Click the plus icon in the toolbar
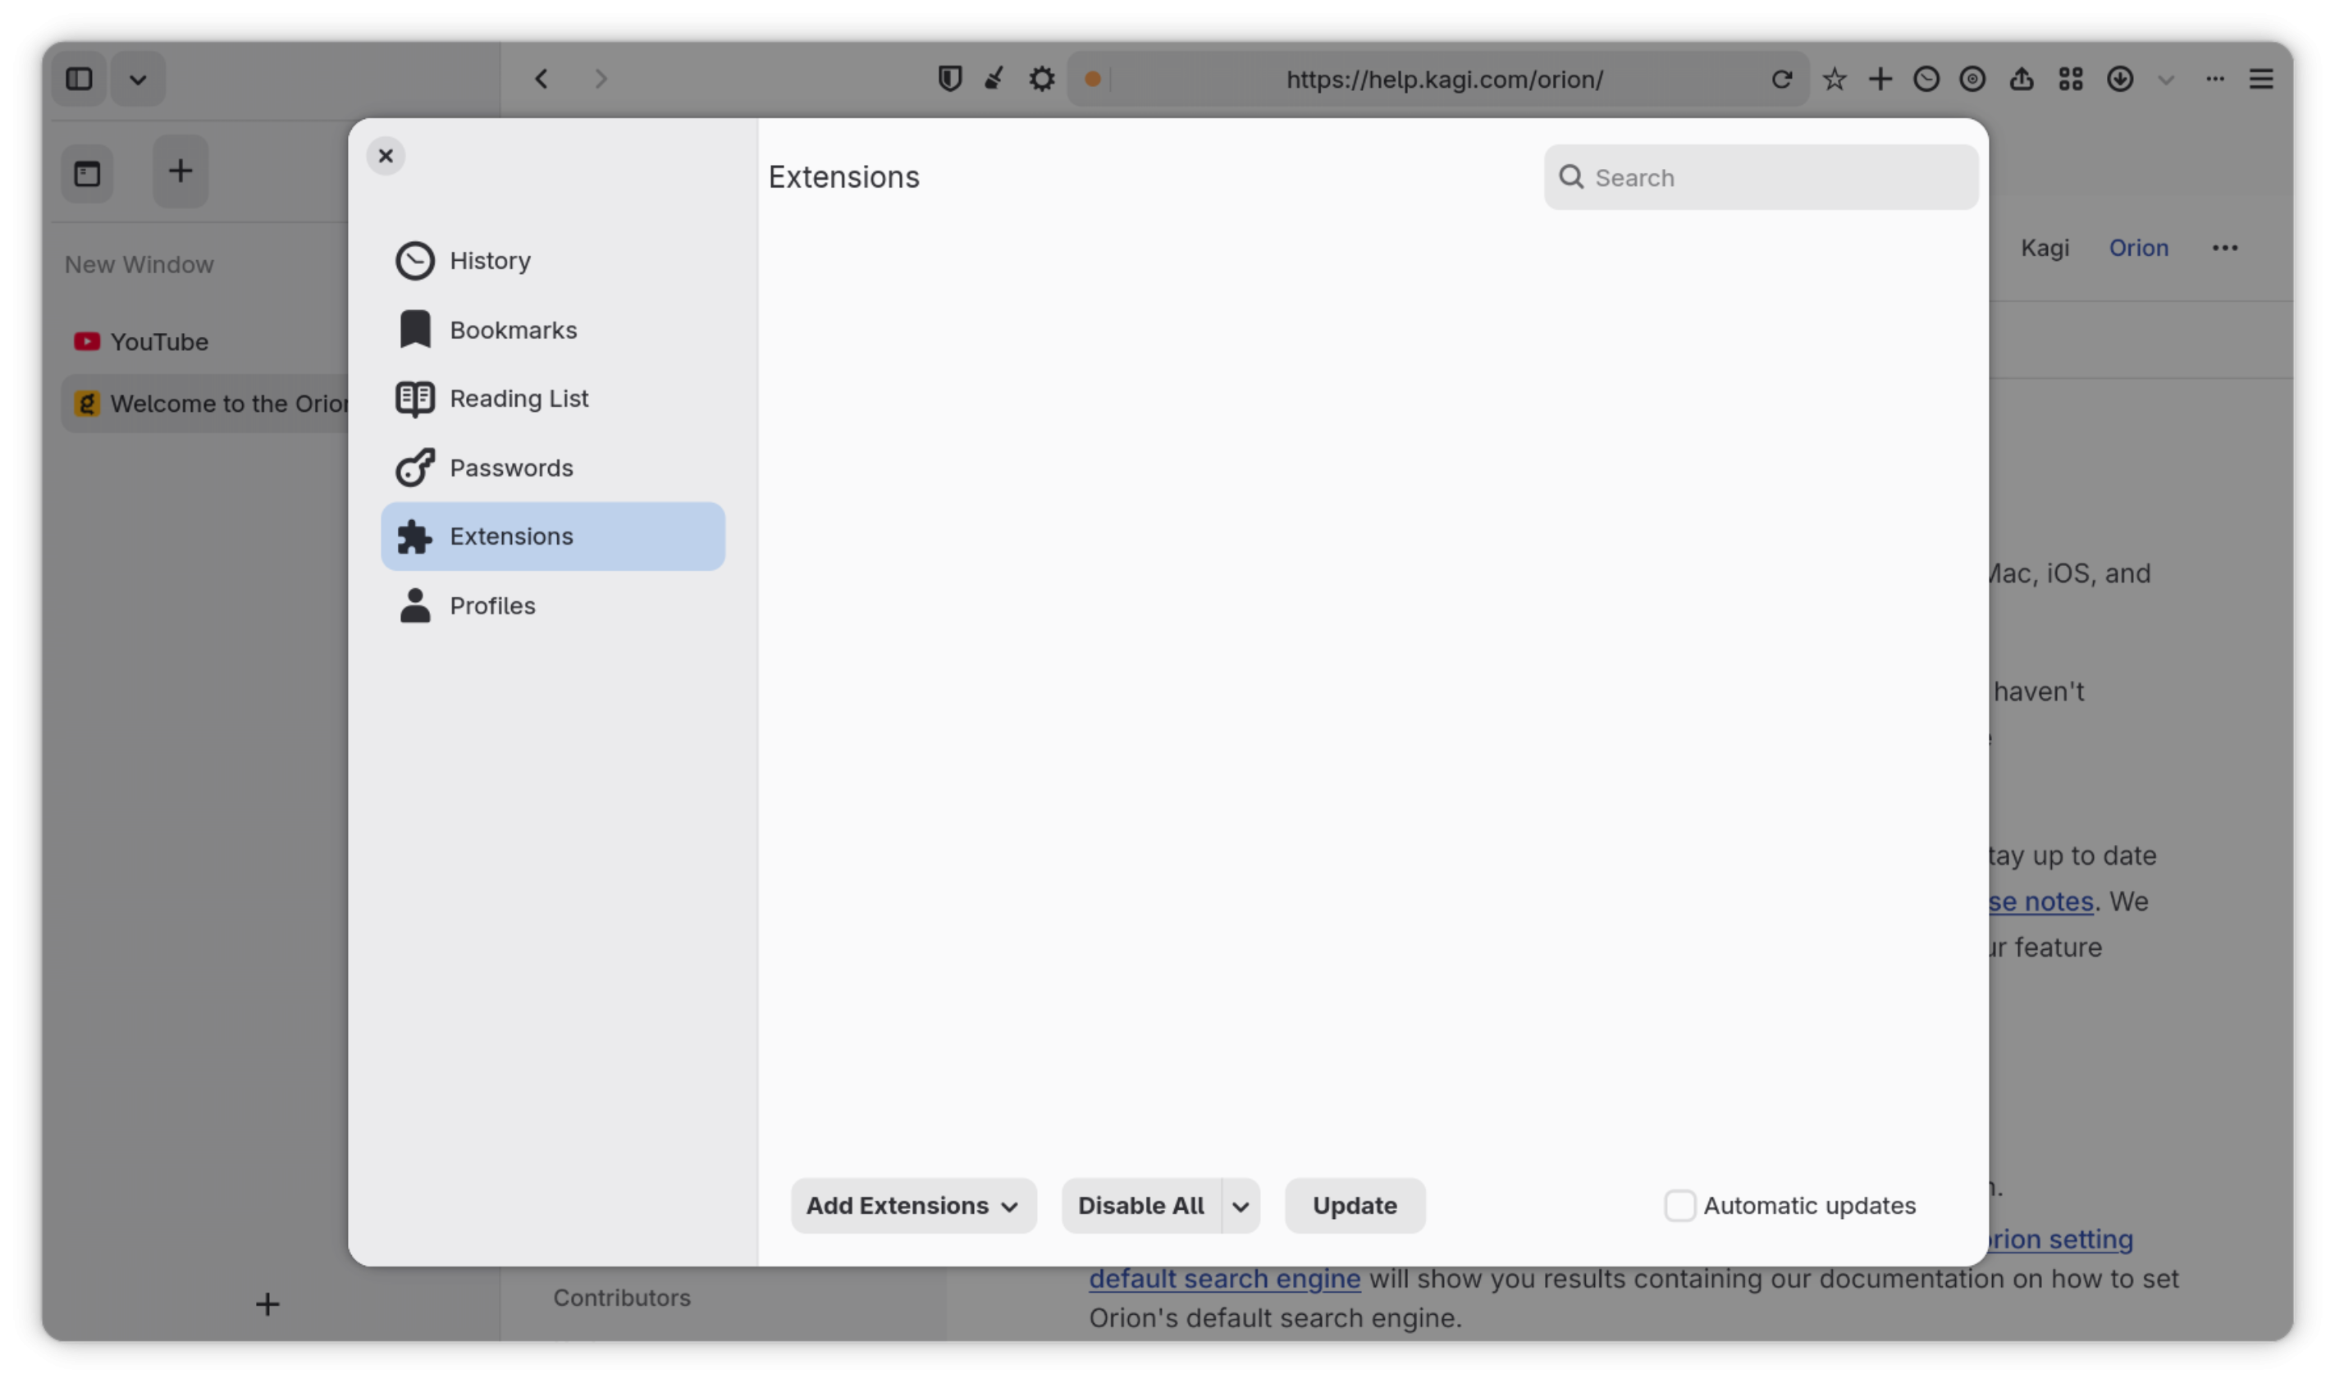The width and height of the screenshot is (2335, 1383). 1880,80
